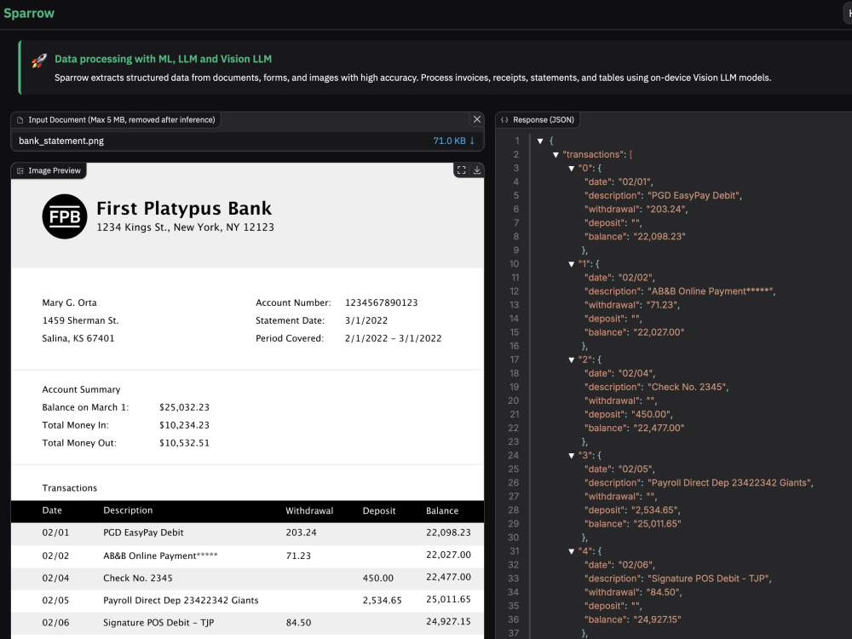Click image icon beside Image Preview label

coord(20,170)
